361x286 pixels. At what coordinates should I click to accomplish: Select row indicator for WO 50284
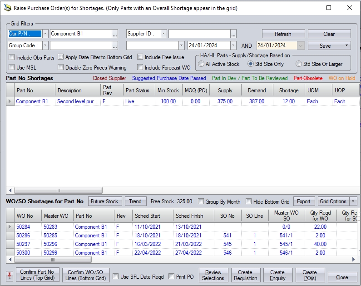point(10,227)
